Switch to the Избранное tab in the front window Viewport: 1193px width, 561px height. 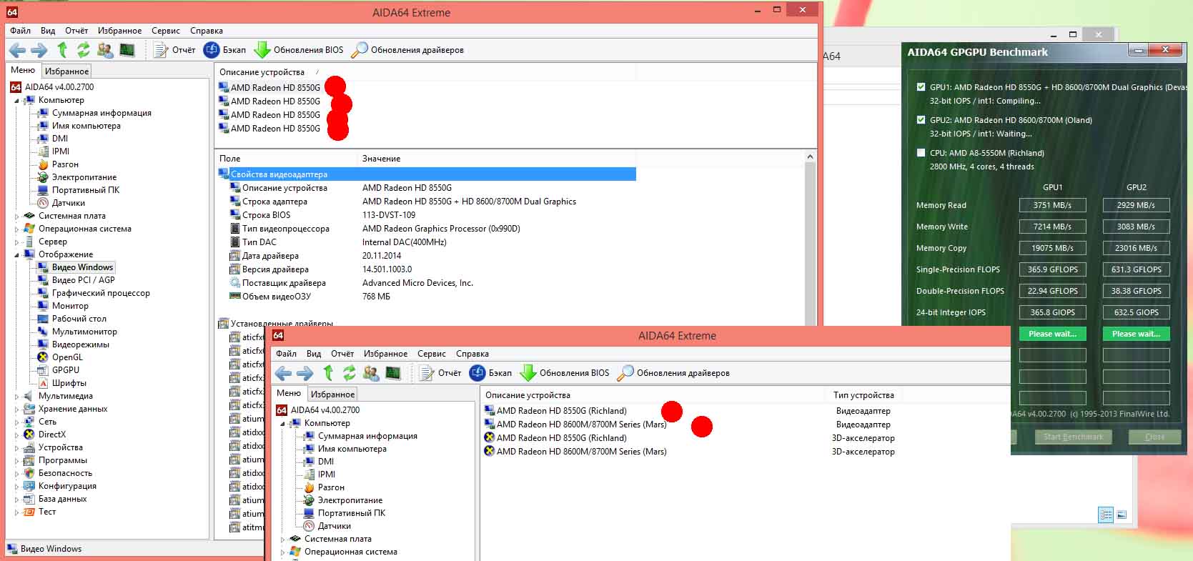333,394
